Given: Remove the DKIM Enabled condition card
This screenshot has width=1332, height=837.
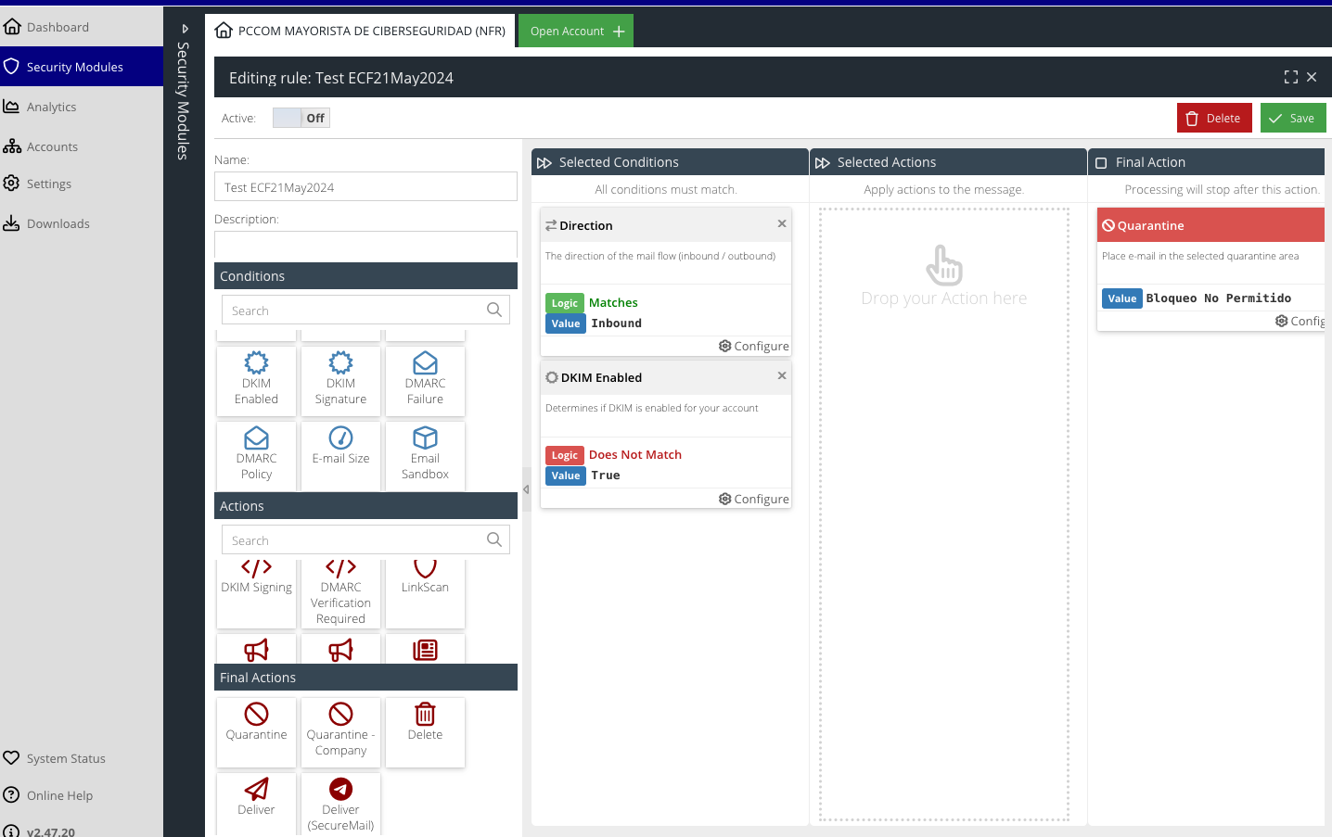Looking at the screenshot, I should pos(782,375).
